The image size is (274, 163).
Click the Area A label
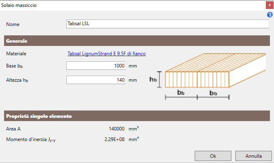point(13,129)
